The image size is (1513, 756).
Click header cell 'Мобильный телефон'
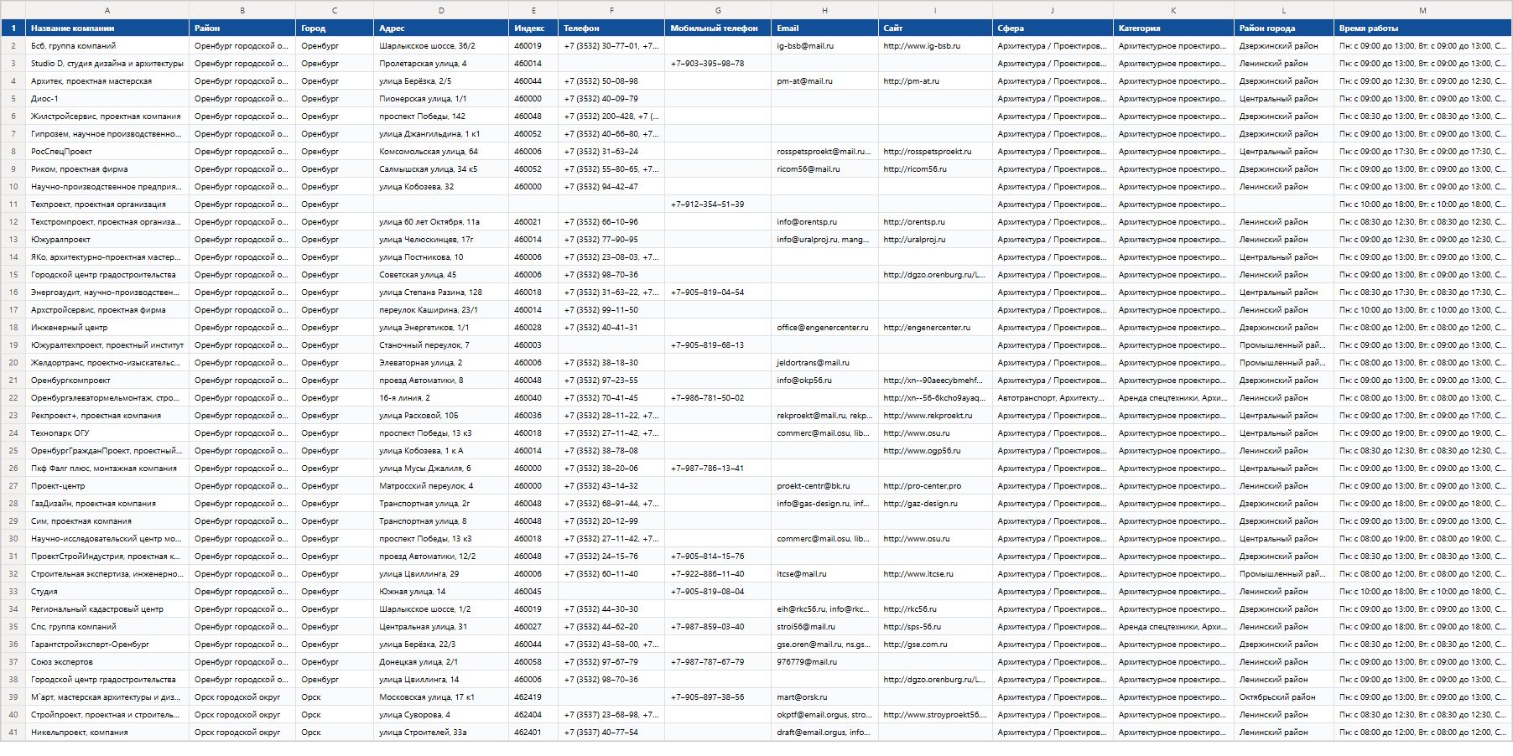click(718, 28)
